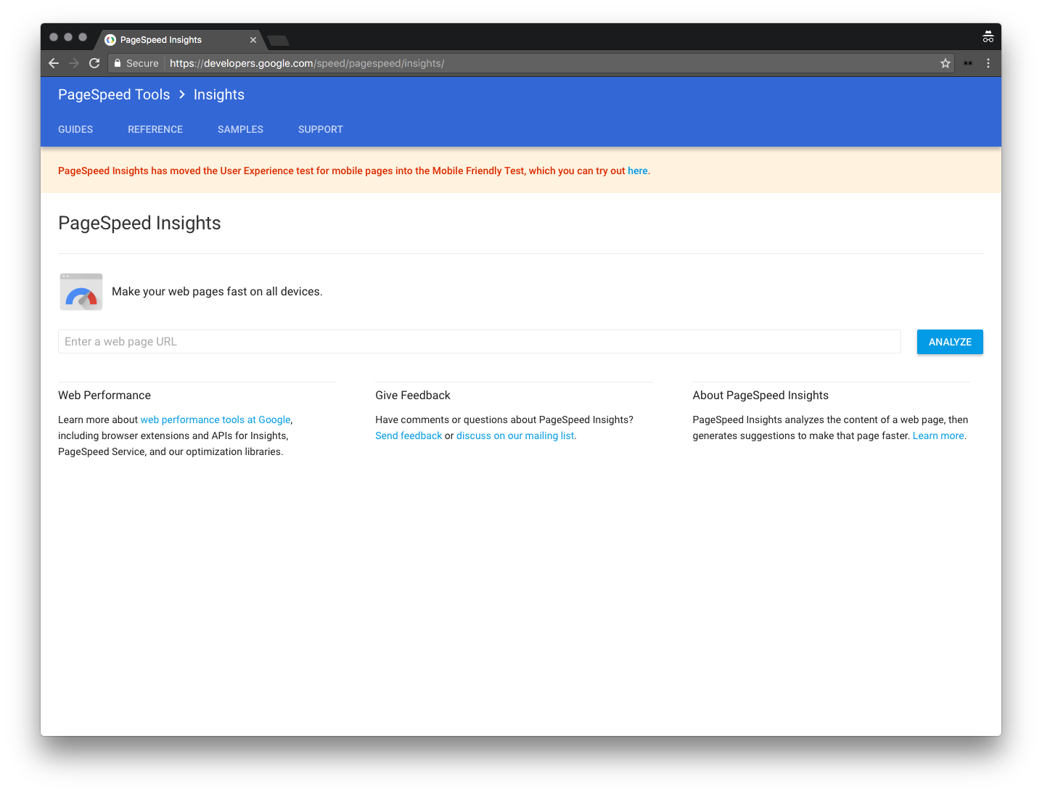Open the PageSpeed Tools breadcrumb link
This screenshot has height=794, width=1042.
click(x=114, y=95)
